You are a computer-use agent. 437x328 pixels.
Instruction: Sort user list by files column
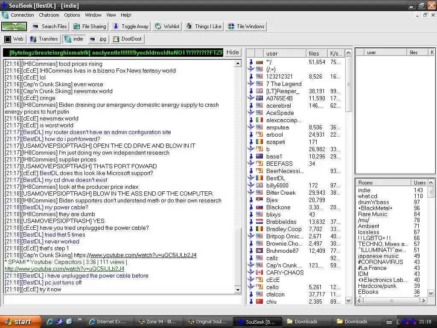pos(316,53)
